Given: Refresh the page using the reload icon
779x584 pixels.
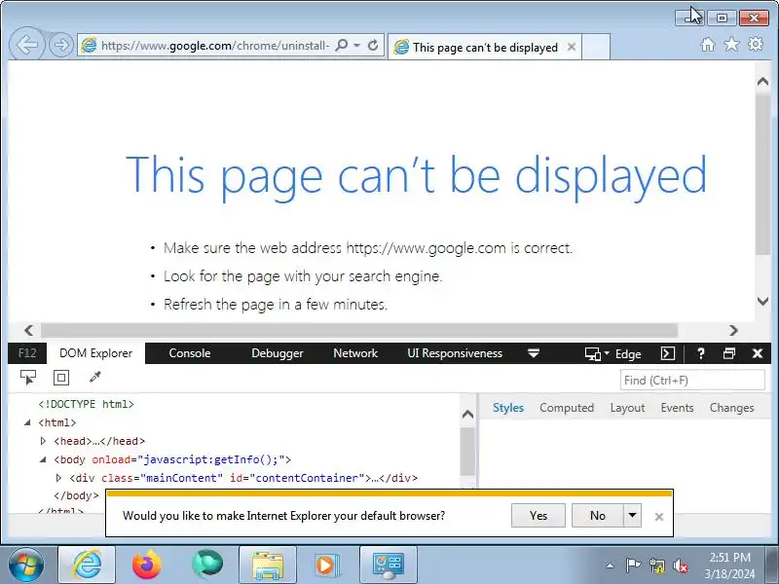Looking at the screenshot, I should point(373,45).
